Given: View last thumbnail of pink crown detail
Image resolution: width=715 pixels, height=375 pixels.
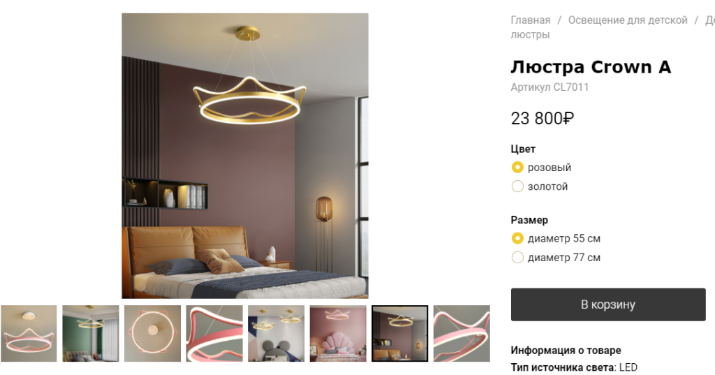Looking at the screenshot, I should point(462,334).
